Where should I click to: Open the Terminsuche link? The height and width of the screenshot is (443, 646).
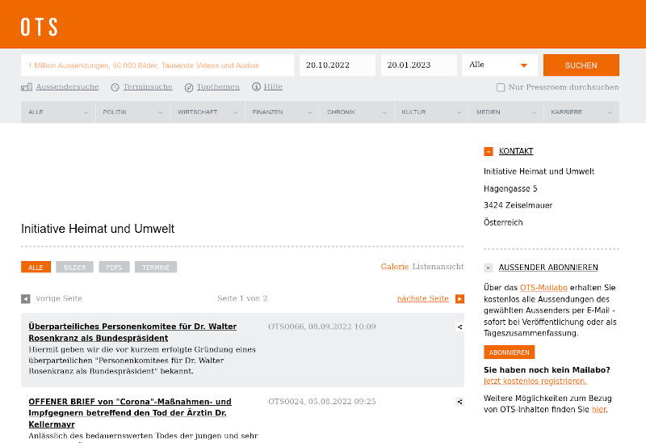tap(148, 87)
